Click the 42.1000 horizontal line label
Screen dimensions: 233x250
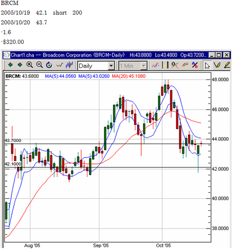coord(13,164)
